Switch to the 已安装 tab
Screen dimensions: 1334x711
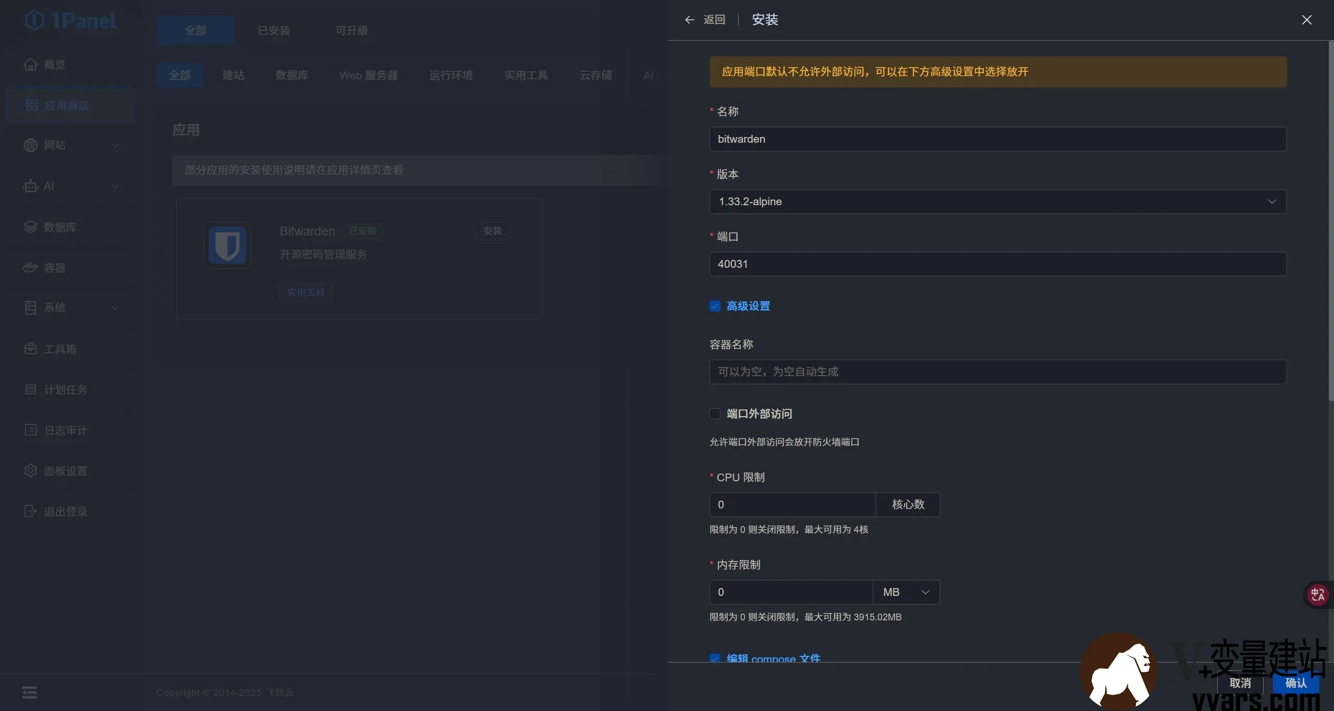tap(274, 31)
